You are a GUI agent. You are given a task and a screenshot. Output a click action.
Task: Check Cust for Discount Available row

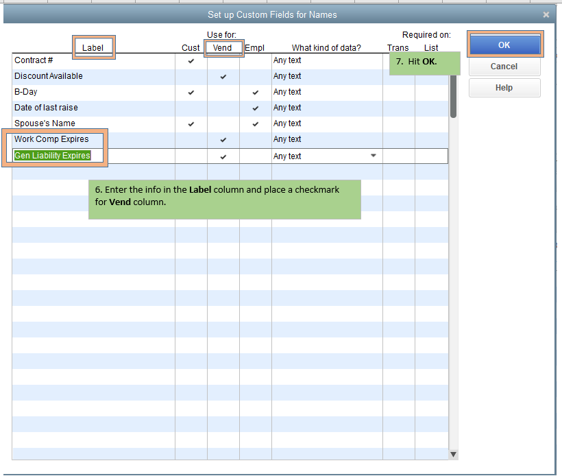coord(191,76)
